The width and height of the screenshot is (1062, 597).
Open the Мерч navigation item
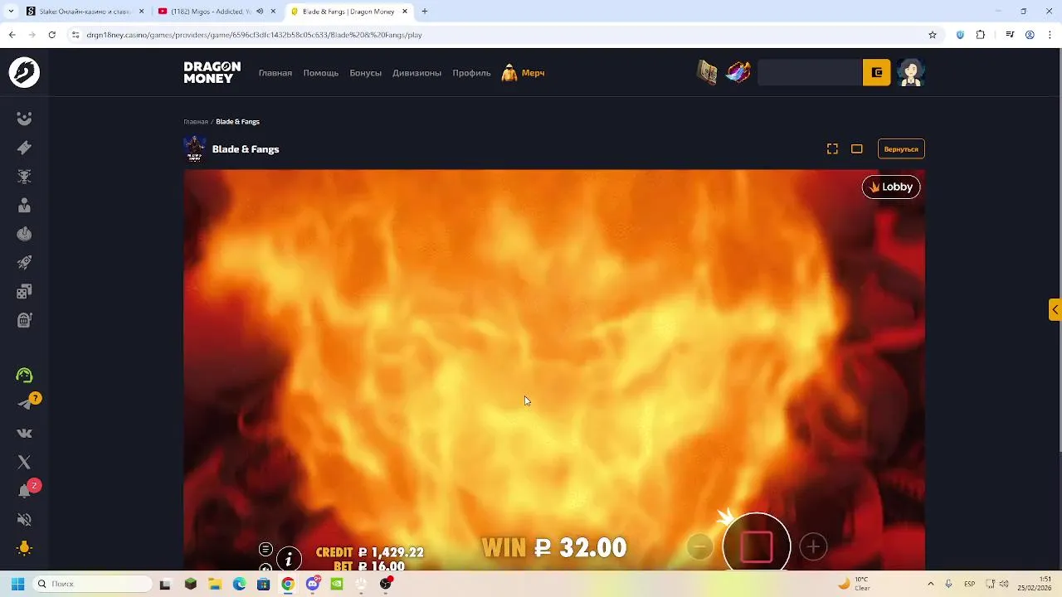point(524,73)
